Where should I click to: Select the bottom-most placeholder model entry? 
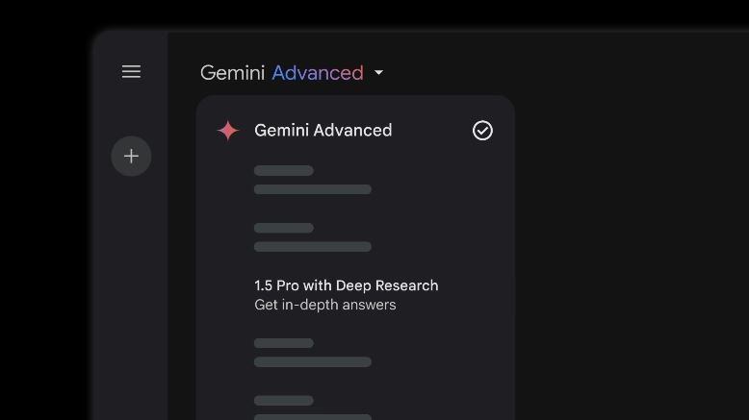tap(312, 408)
